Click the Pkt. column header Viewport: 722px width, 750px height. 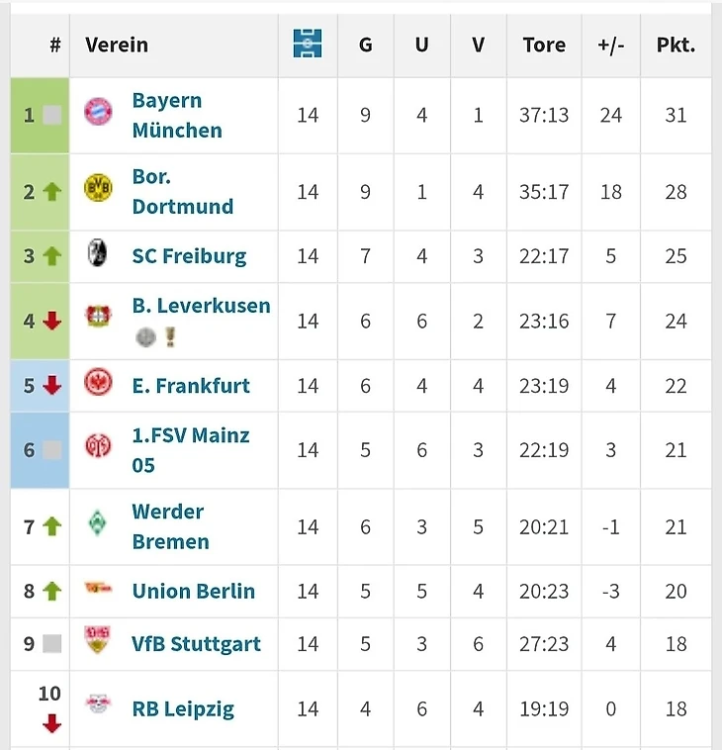(676, 45)
